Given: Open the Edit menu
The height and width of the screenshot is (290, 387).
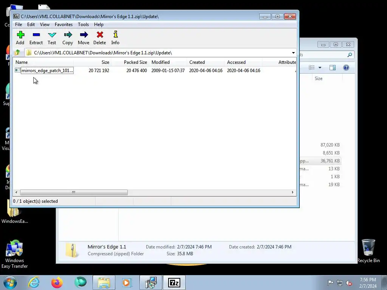Looking at the screenshot, I should pos(31,25).
